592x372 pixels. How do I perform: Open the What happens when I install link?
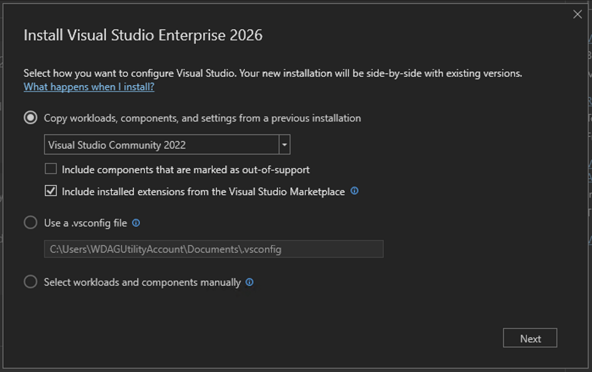[x=88, y=87]
